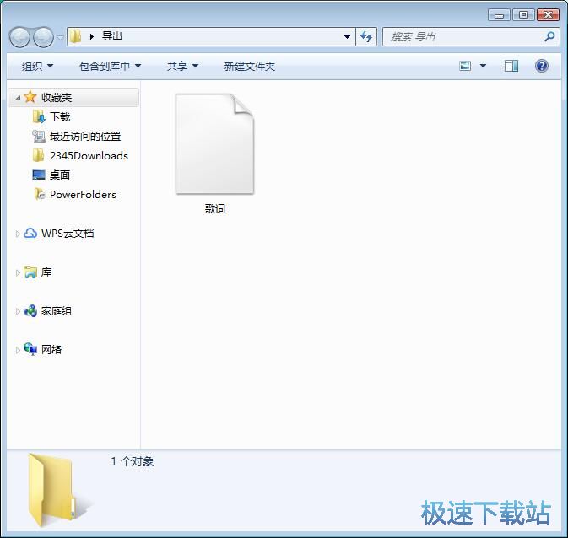568x538 pixels.
Task: Open PowerFolders in favorites
Action: click(83, 195)
